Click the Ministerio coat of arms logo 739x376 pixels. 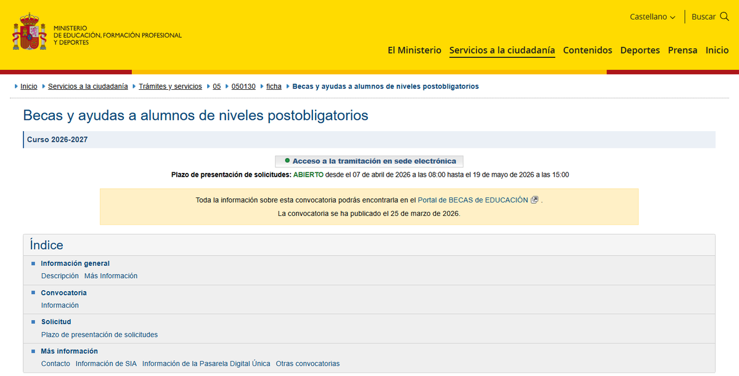(30, 31)
